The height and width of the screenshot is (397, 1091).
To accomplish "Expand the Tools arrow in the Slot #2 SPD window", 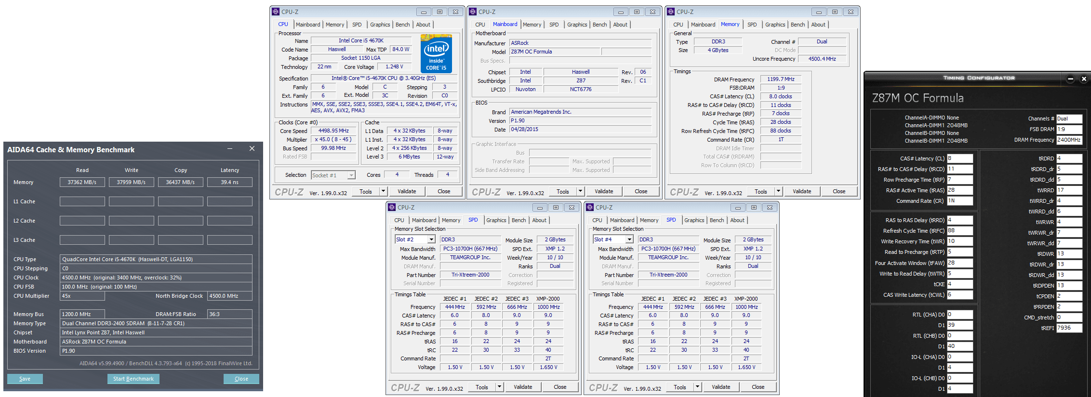I will pyautogui.click(x=499, y=387).
